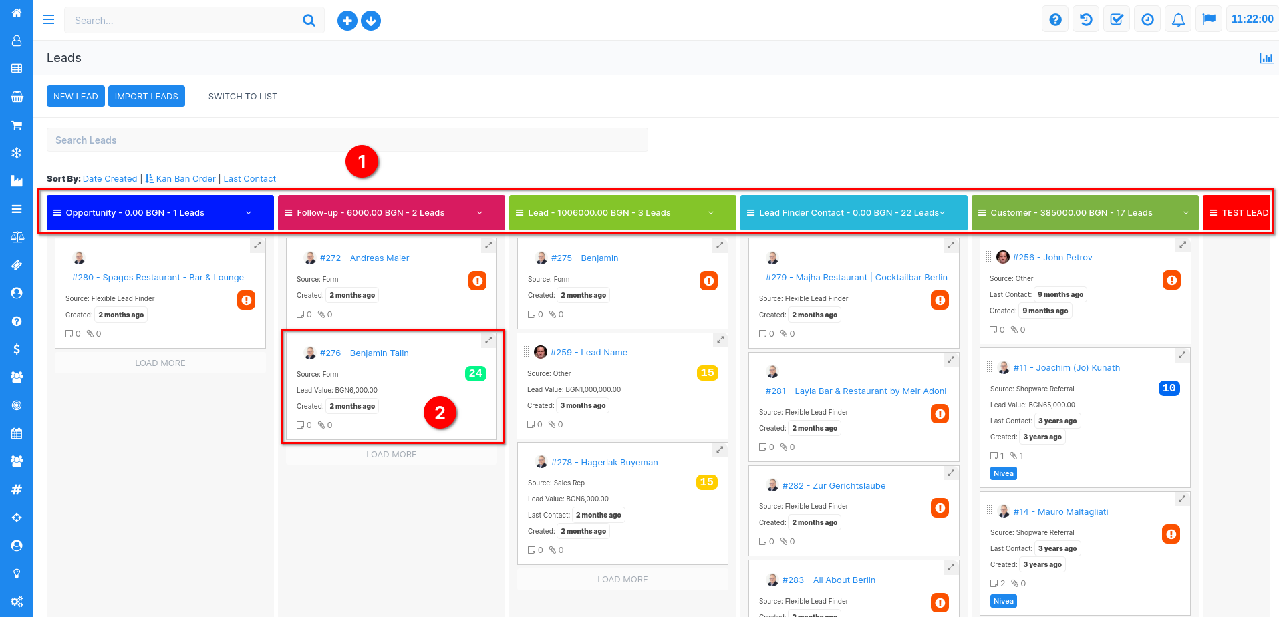This screenshot has width=1279, height=617.
Task: Click the search magnifier icon
Action: pyautogui.click(x=309, y=21)
